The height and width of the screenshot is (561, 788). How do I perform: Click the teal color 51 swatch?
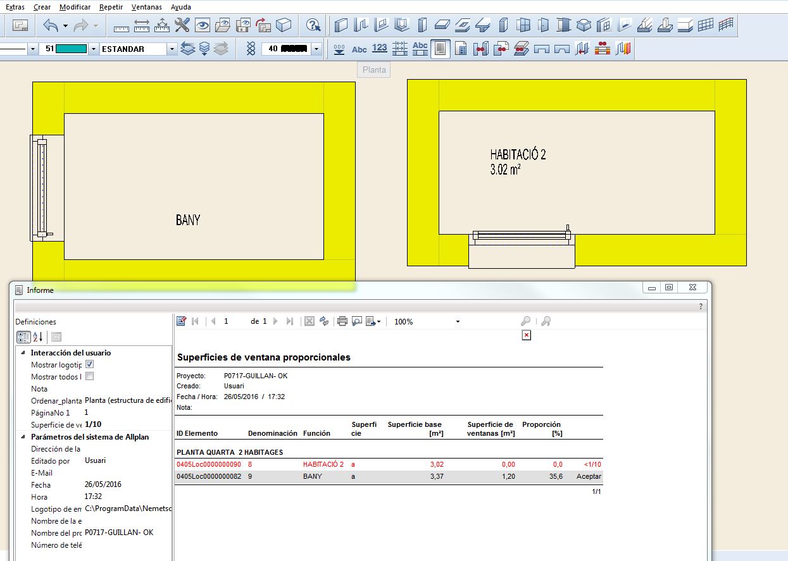coord(71,49)
